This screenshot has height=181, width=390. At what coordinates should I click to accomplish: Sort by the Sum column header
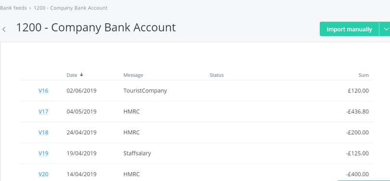click(x=364, y=75)
